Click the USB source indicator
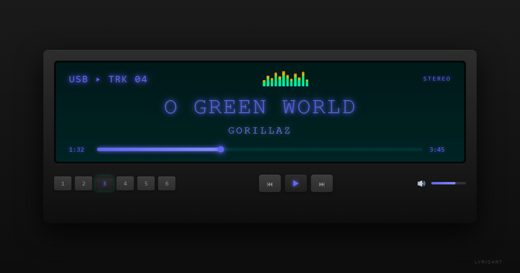Screen dimensions: 520x273 click(78, 79)
